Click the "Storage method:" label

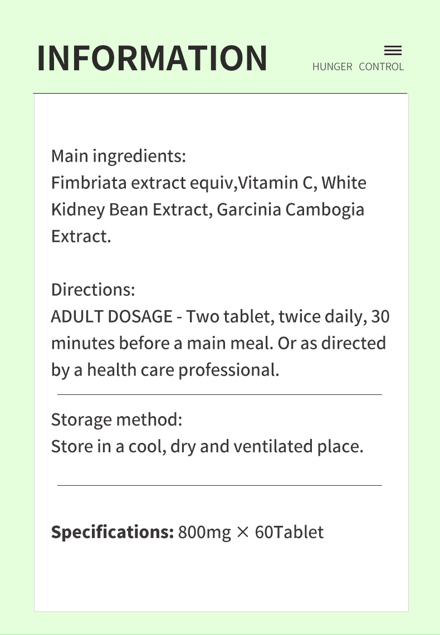116,419
